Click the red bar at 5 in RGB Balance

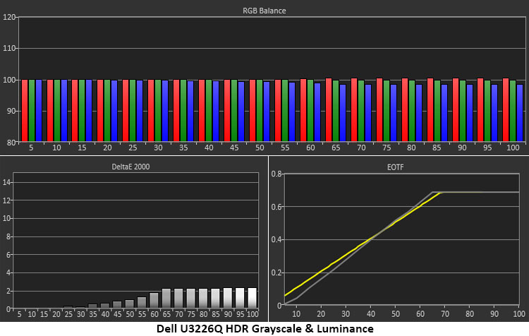pyautogui.click(x=25, y=110)
